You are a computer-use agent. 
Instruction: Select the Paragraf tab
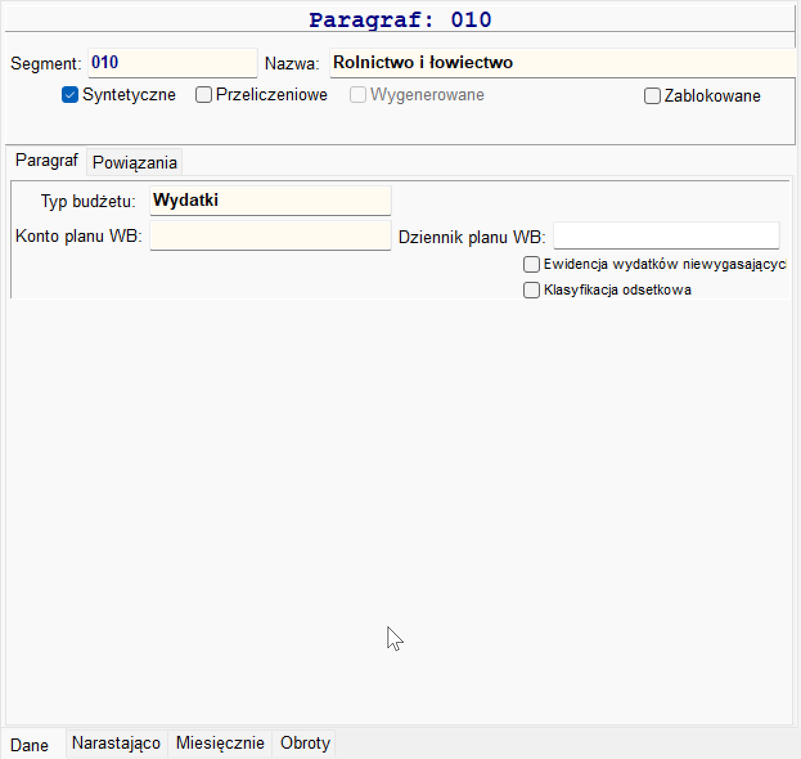pos(47,160)
